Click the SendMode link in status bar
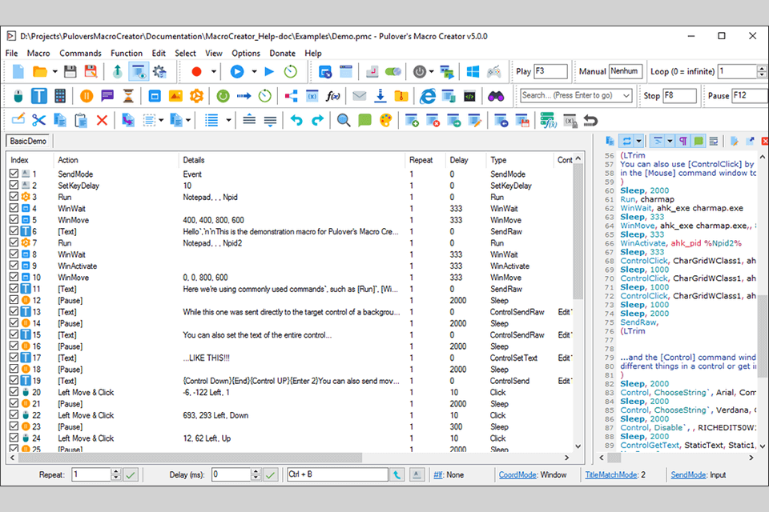The width and height of the screenshot is (769, 512). click(x=689, y=474)
